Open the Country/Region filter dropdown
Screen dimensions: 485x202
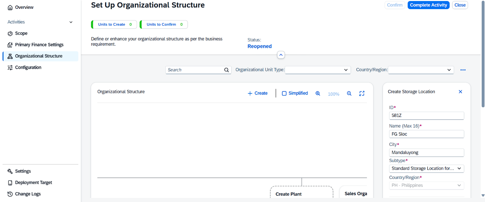(421, 70)
